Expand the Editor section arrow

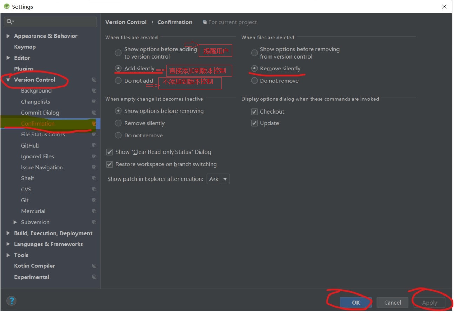[x=8, y=58]
